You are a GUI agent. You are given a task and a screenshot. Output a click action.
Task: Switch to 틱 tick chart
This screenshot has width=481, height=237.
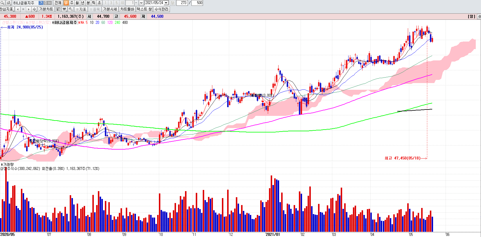tap(94, 3)
